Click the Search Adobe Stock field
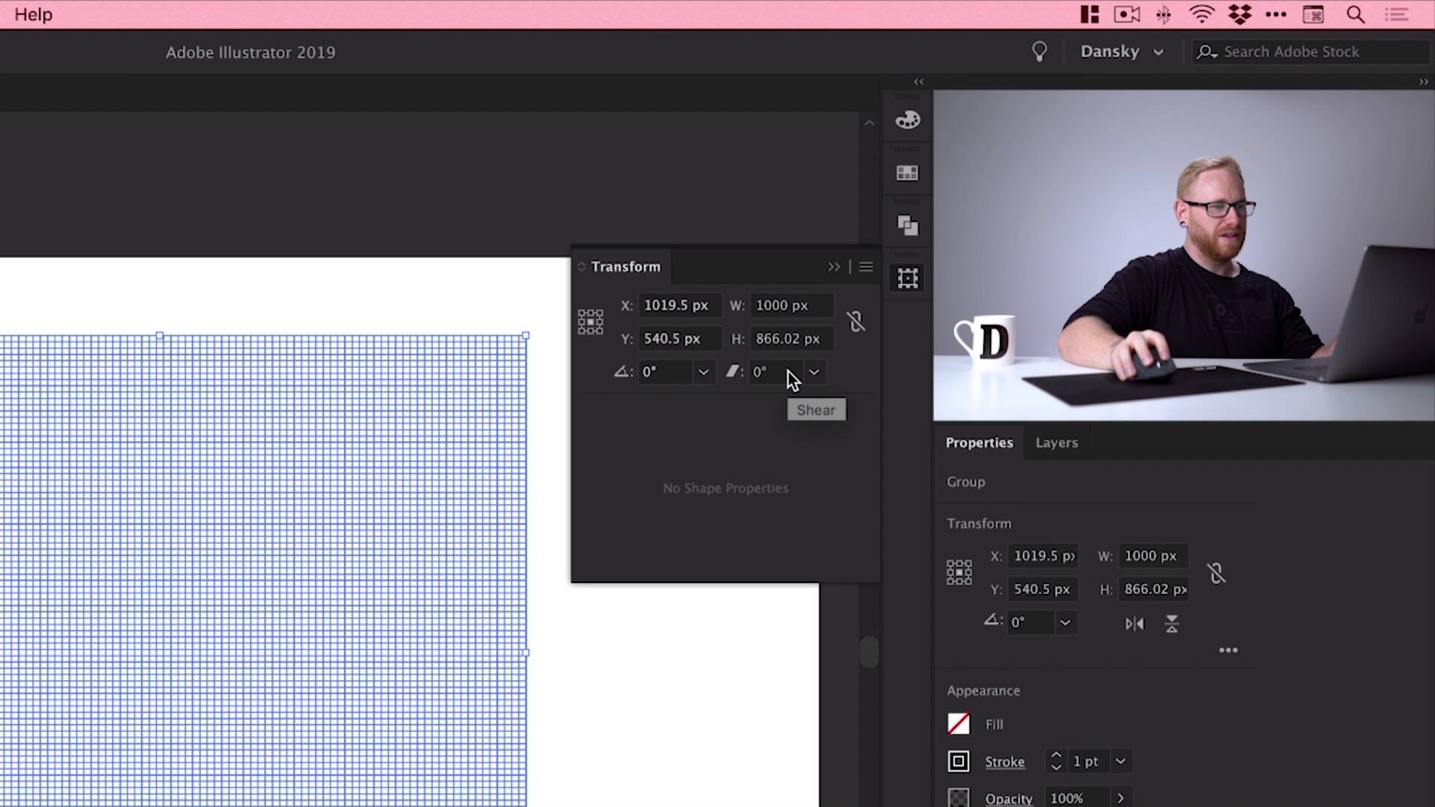This screenshot has height=807, width=1435. coord(1308,52)
